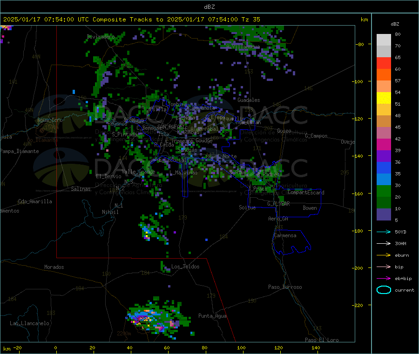Click the 'Soitue' label
Viewport: 419px width, 354px height.
[x=247, y=207]
